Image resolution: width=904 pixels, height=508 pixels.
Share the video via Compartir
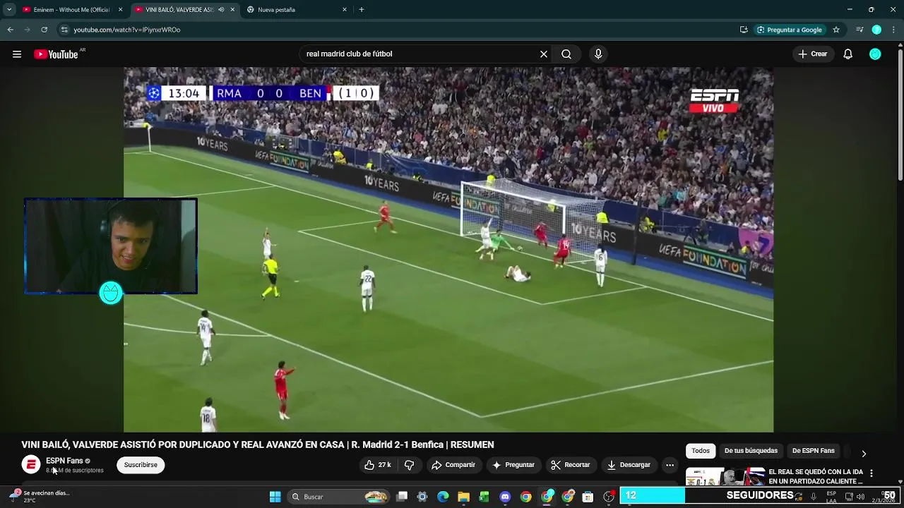point(453,465)
